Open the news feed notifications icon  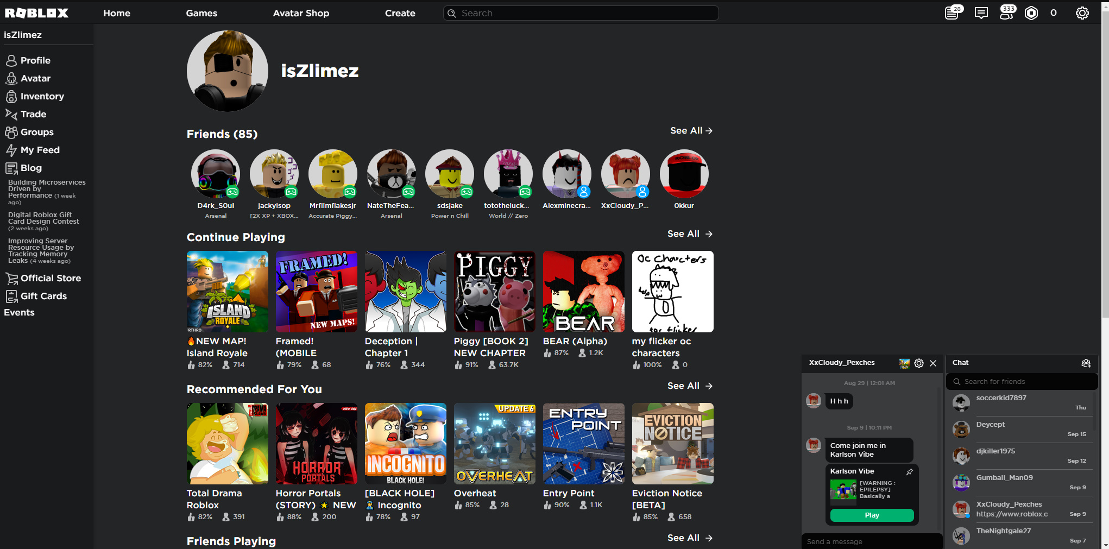tap(953, 12)
